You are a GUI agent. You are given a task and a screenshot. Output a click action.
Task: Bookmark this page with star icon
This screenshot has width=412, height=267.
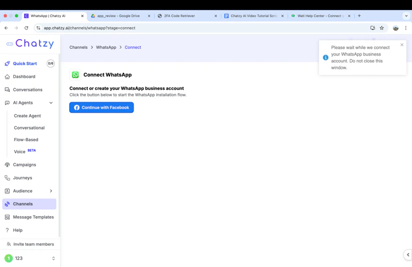coord(382,28)
